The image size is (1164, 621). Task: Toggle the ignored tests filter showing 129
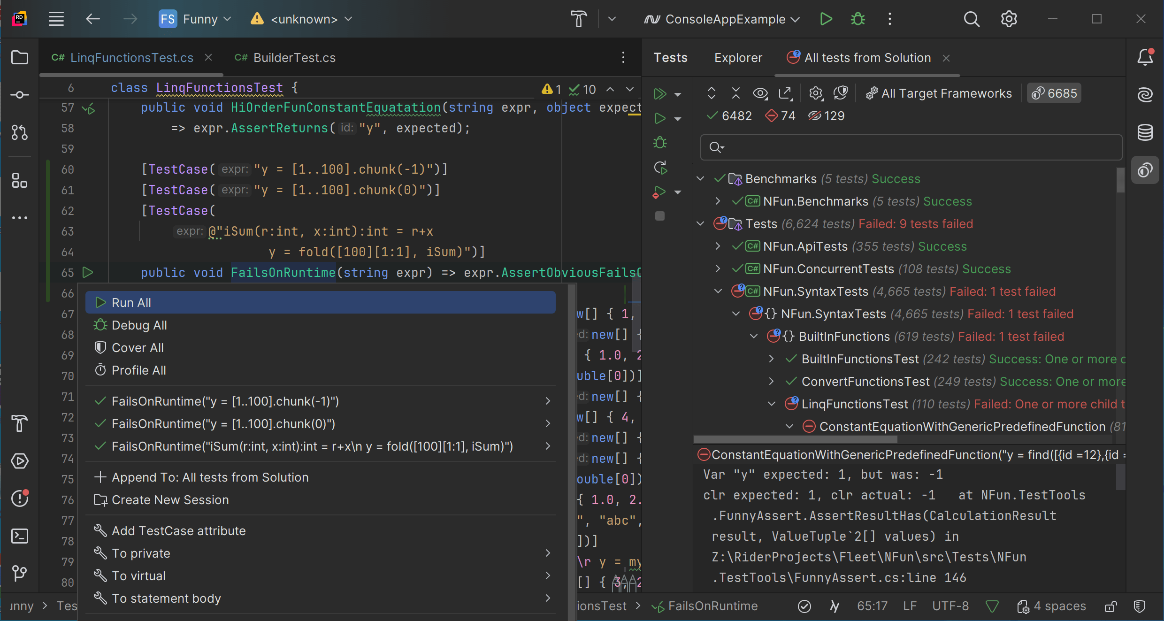click(x=826, y=116)
